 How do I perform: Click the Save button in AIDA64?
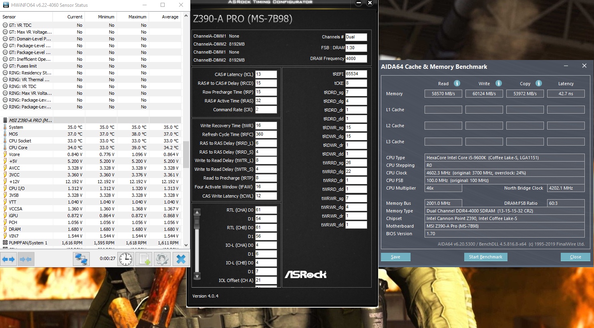click(x=395, y=257)
